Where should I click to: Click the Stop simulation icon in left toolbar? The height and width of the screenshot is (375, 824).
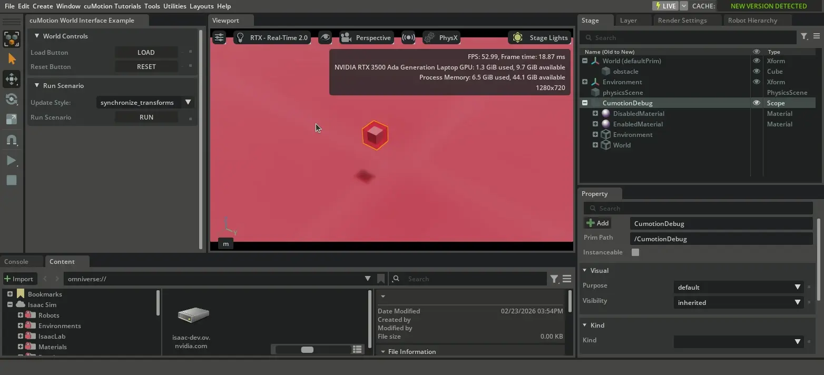(x=11, y=181)
